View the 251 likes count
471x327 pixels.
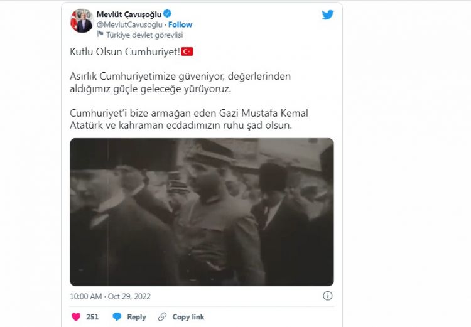pyautogui.click(x=92, y=317)
